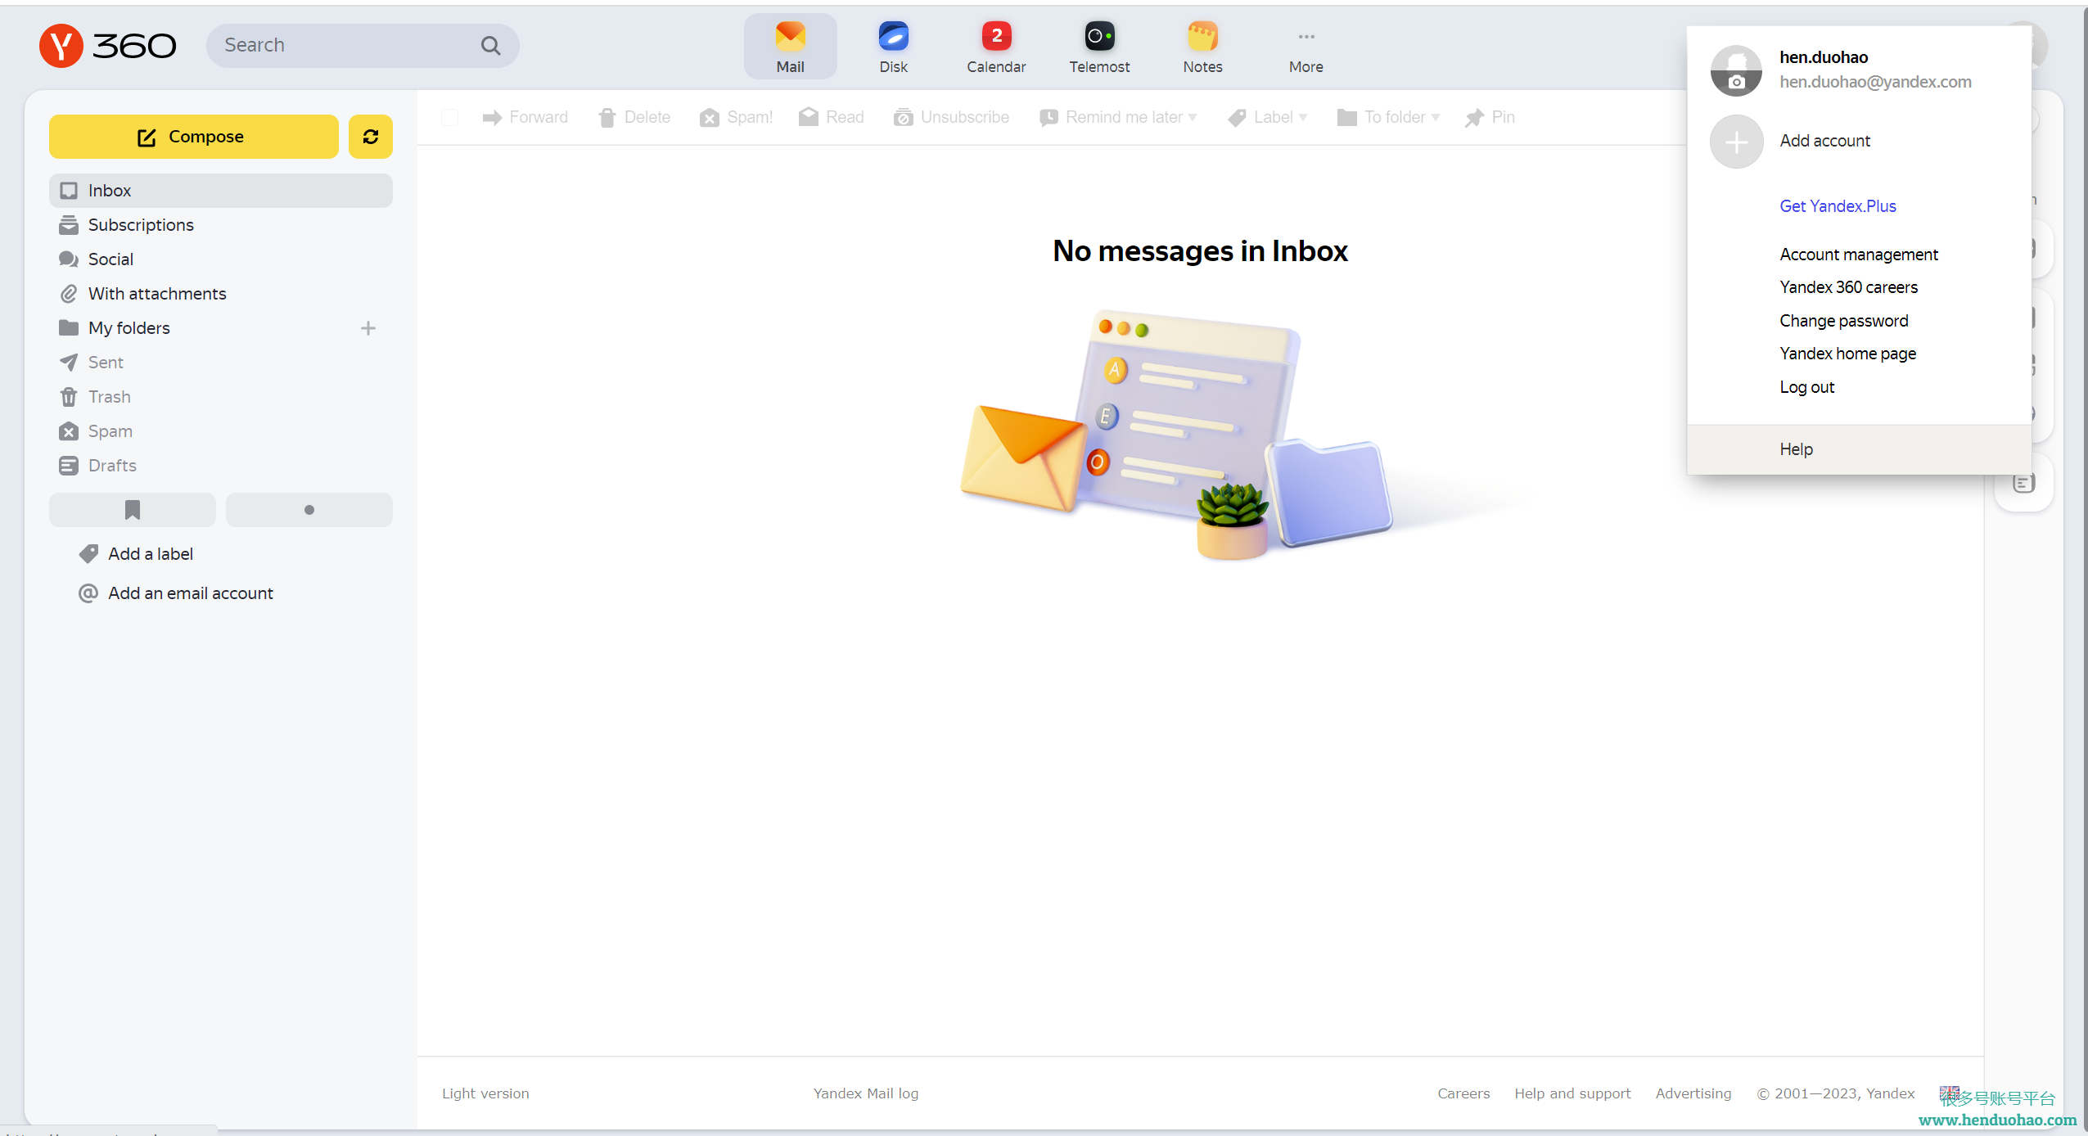Click Add account menu text
Image resolution: width=2088 pixels, height=1136 pixels.
(1824, 141)
